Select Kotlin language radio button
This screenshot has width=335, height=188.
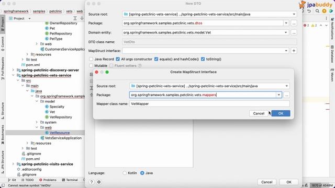point(125,173)
